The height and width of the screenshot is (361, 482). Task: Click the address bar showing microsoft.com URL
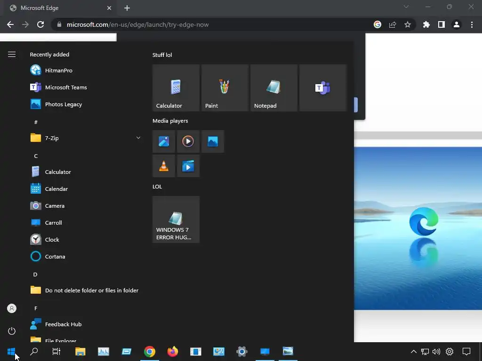pos(138,24)
